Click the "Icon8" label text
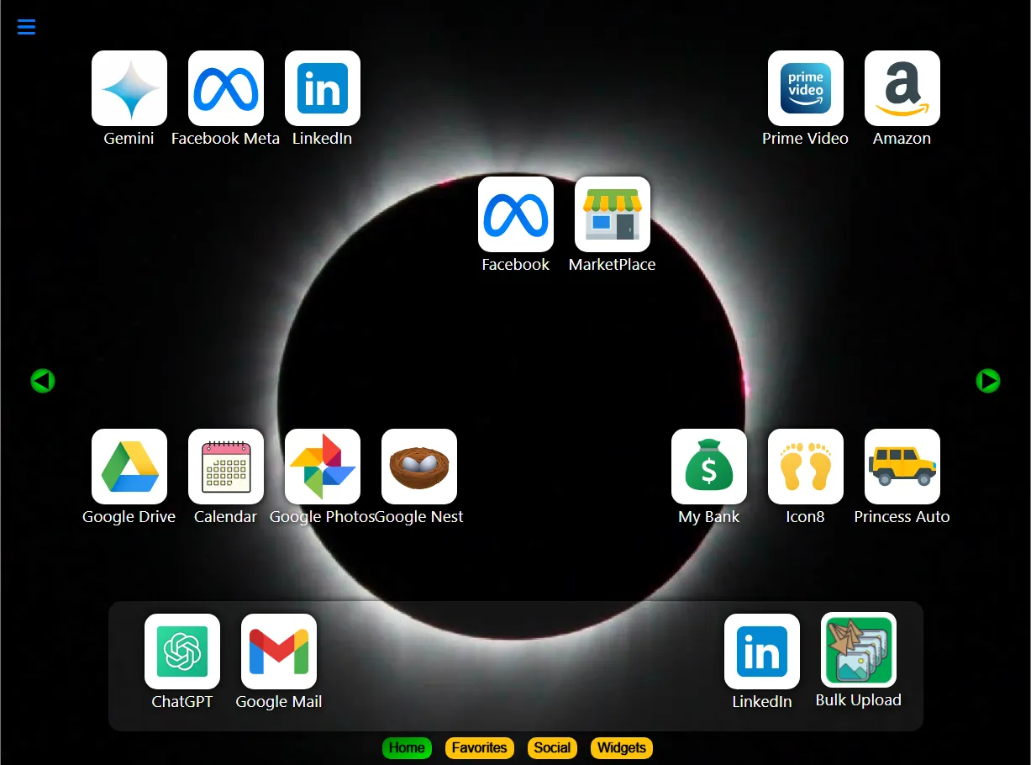The image size is (1031, 765). point(806,517)
